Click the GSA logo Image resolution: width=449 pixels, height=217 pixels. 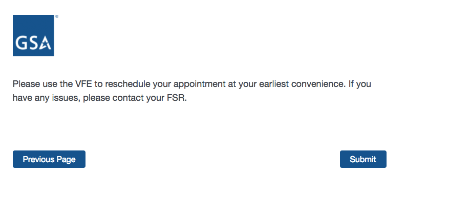[33, 35]
